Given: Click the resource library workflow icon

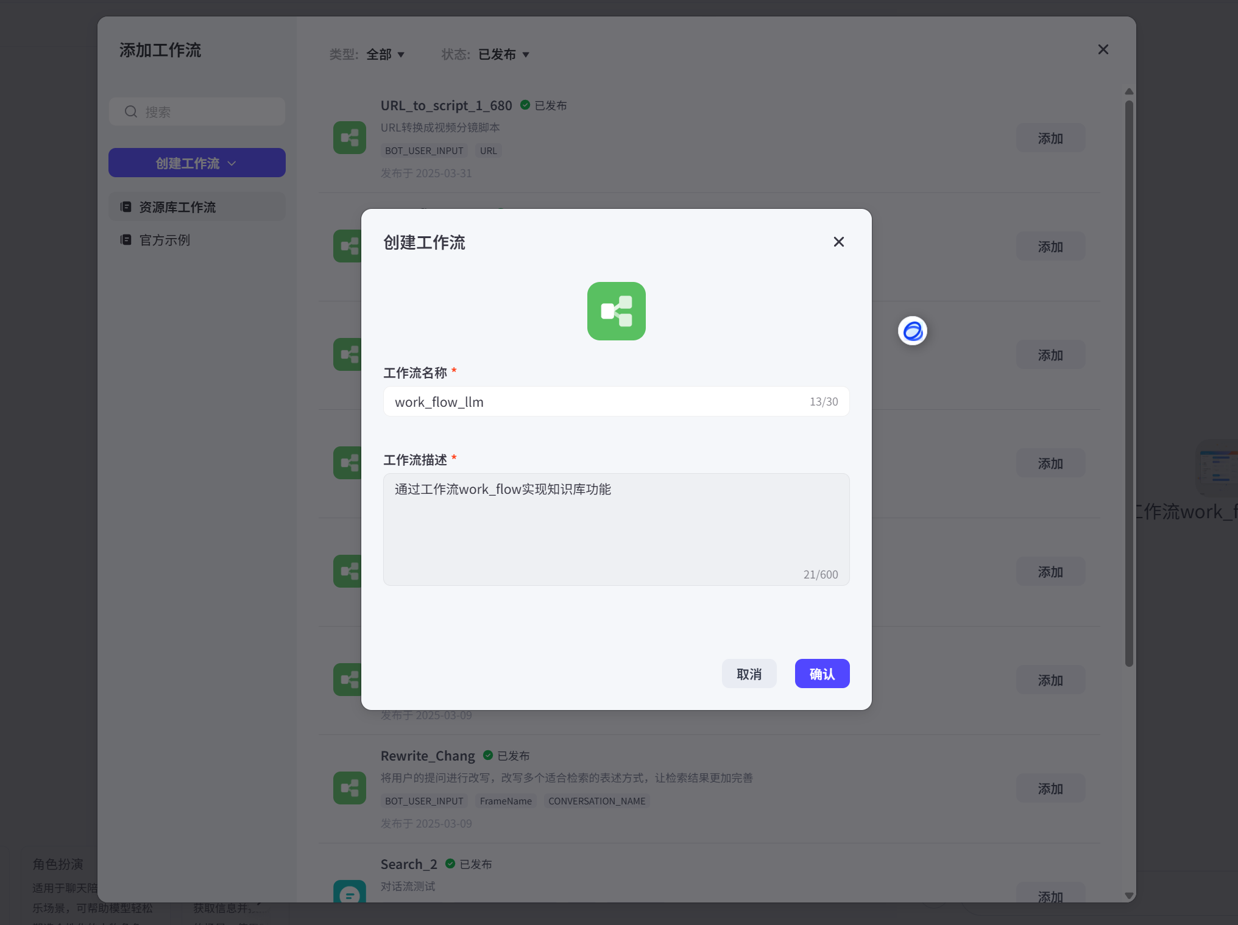Looking at the screenshot, I should pos(126,207).
